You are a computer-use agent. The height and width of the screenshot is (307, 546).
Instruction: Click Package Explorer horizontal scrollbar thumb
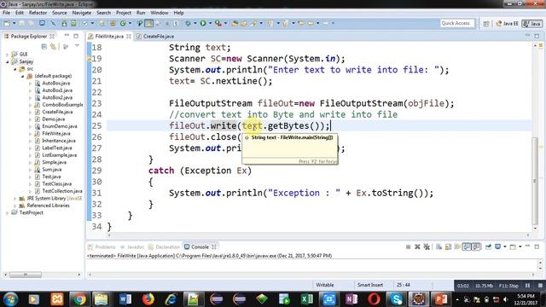tap(26, 275)
